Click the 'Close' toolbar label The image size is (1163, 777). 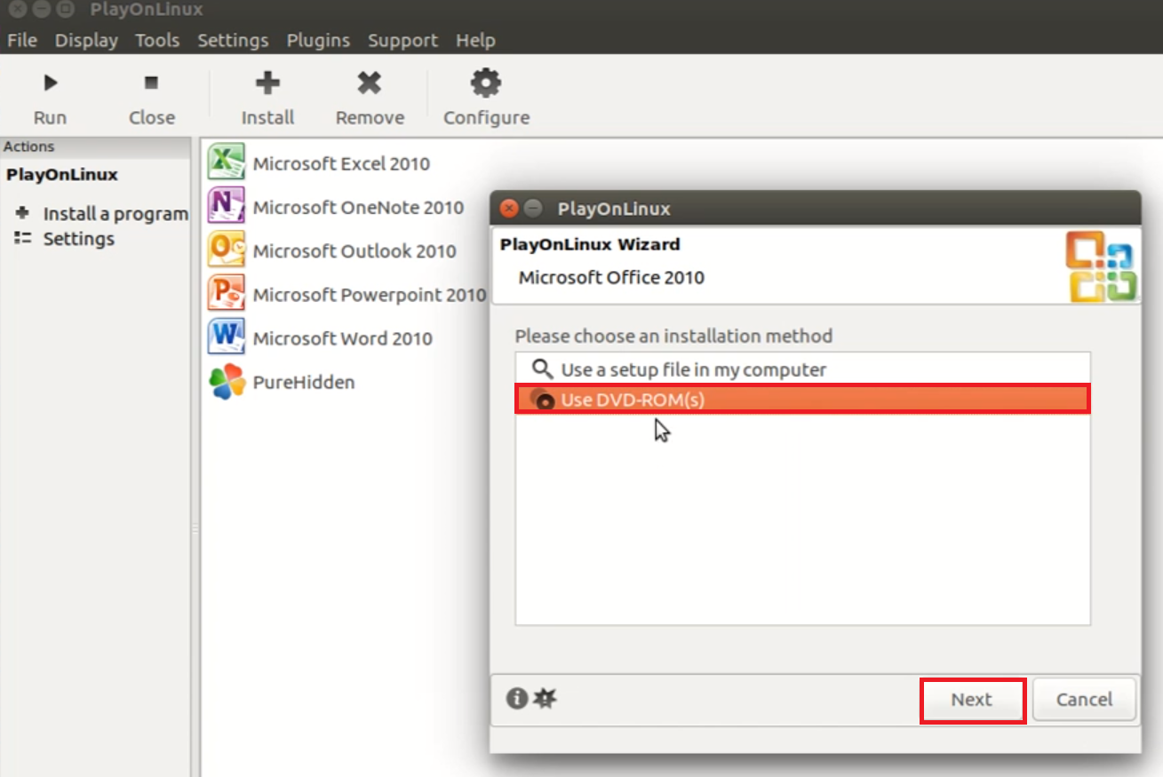click(x=152, y=117)
